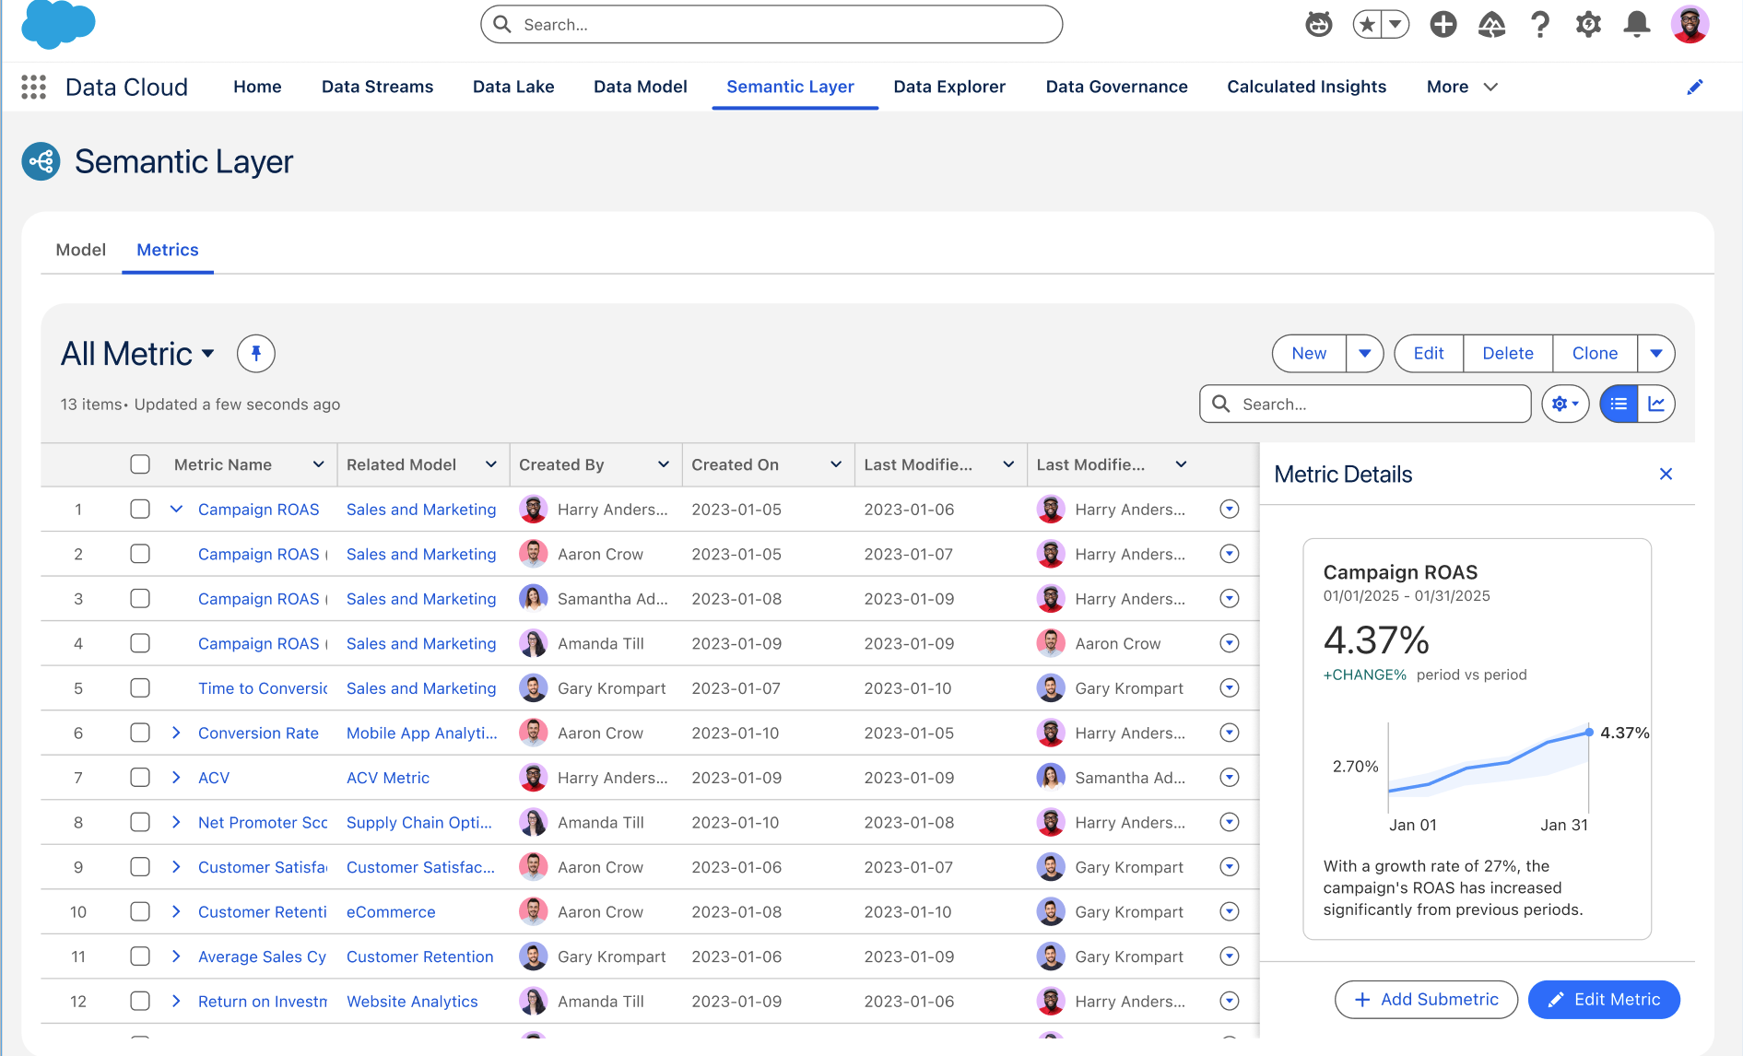Click the Help question mark icon
Image resolution: width=1743 pixels, height=1056 pixels.
pos(1539,25)
